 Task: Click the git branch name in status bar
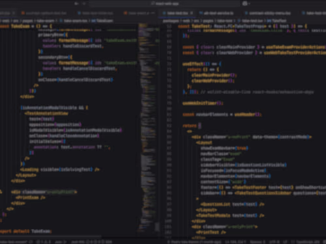(x=14, y=241)
